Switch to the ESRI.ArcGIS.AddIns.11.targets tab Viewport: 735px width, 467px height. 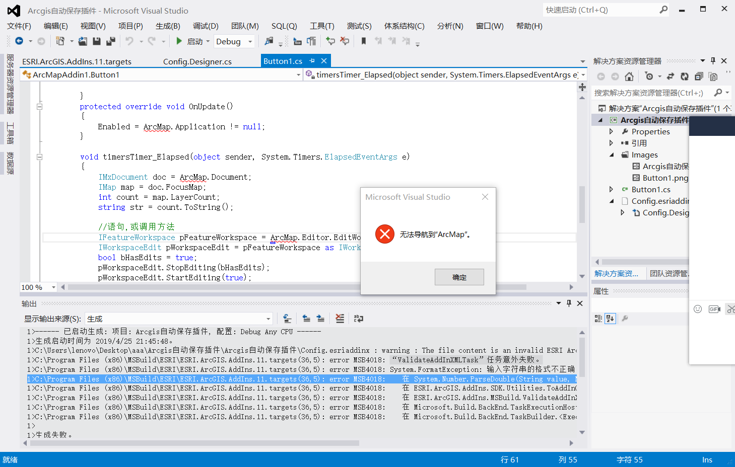(77, 61)
